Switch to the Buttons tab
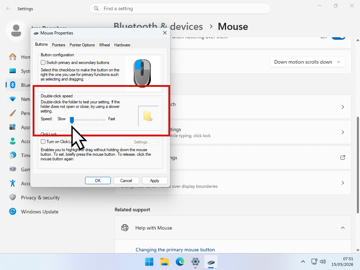360x270 pixels. point(41,44)
